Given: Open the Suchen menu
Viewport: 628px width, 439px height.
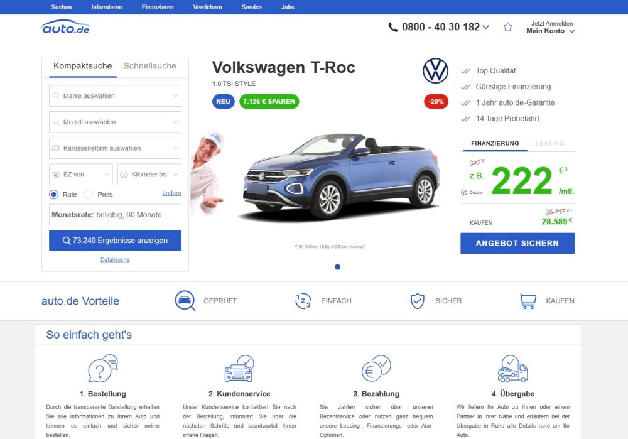Looking at the screenshot, I should pyautogui.click(x=62, y=7).
